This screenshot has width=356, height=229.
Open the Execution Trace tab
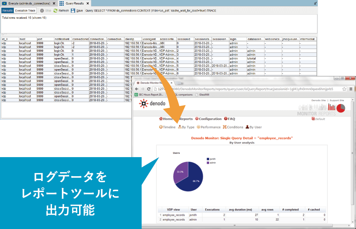[25, 10]
